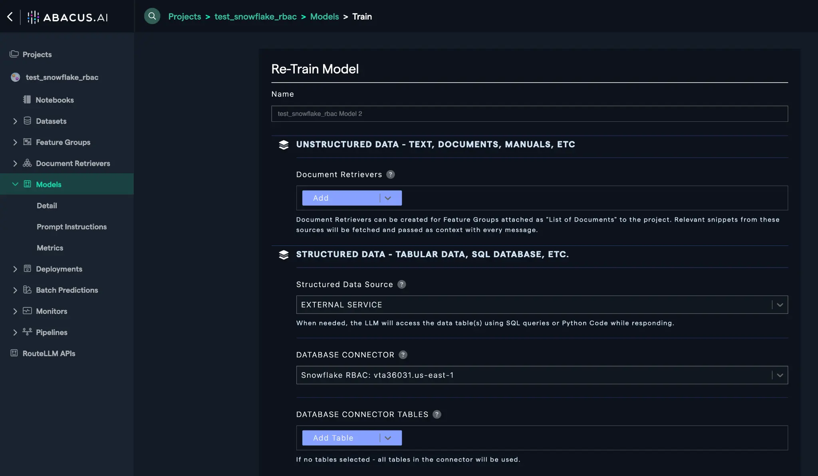
Task: Click the Abacus.AI logo
Action: coord(68,17)
